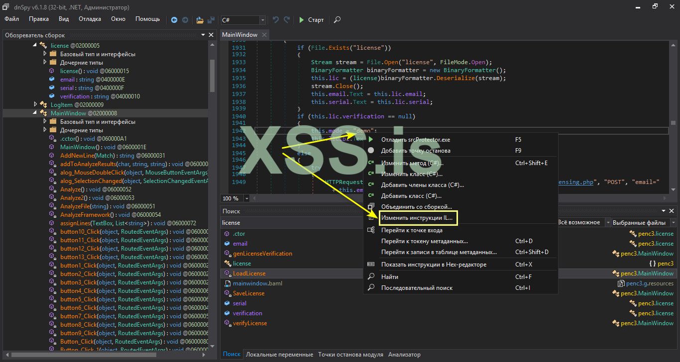The image size is (680, 362).
Task: Switch to the Локальные переменные tab
Action: point(279,355)
